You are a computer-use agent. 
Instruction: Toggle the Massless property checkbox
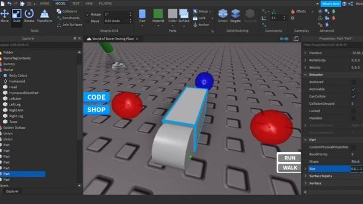354,118
